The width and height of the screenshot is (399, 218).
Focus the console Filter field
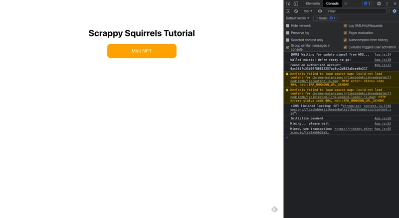357,11
